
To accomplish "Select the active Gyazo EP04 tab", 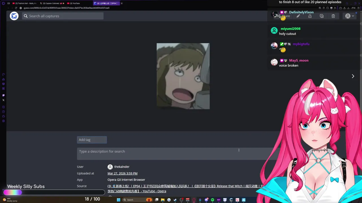I will 106,3.
